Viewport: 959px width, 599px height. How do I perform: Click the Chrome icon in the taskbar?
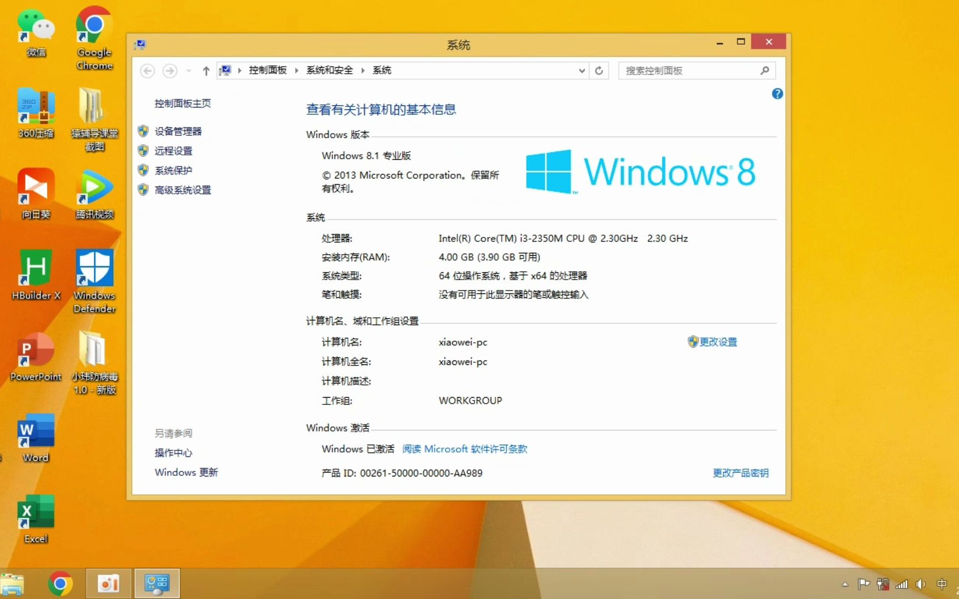[x=60, y=583]
